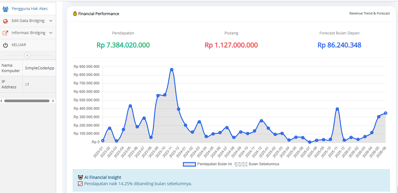Click the Rp 86.240.348 forecast value
This screenshot has height=193, width=398.
coord(339,45)
